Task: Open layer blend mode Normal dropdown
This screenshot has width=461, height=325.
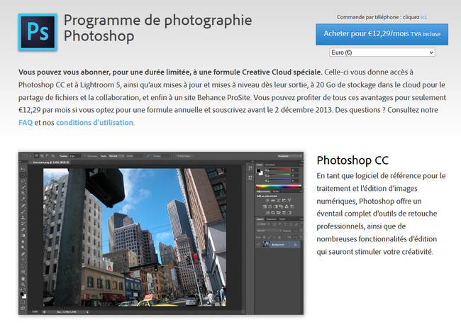Action: 269,231
